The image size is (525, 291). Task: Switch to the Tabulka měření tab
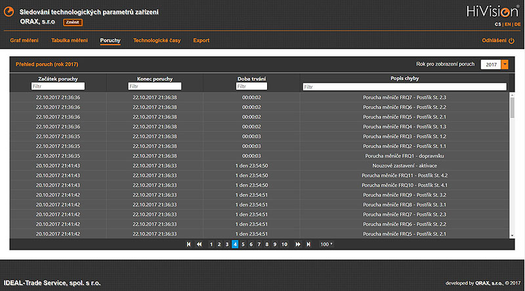coord(69,41)
